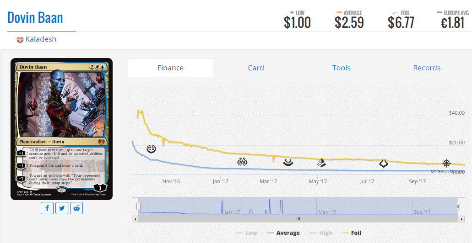Image resolution: width=472 pixels, height=243 pixels.
Task: Click the €1.81 Europe average price
Action: [x=453, y=22]
